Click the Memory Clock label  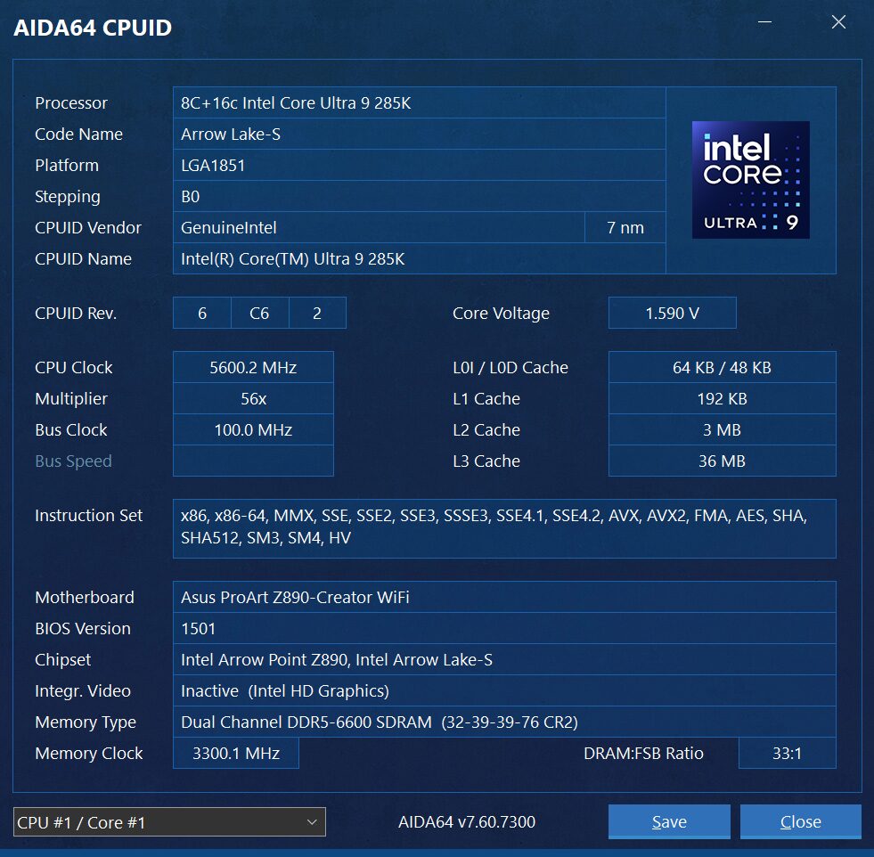pyautogui.click(x=88, y=754)
